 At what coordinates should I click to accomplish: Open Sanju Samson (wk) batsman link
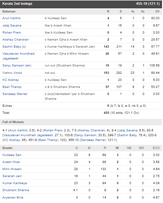click(x=17, y=66)
